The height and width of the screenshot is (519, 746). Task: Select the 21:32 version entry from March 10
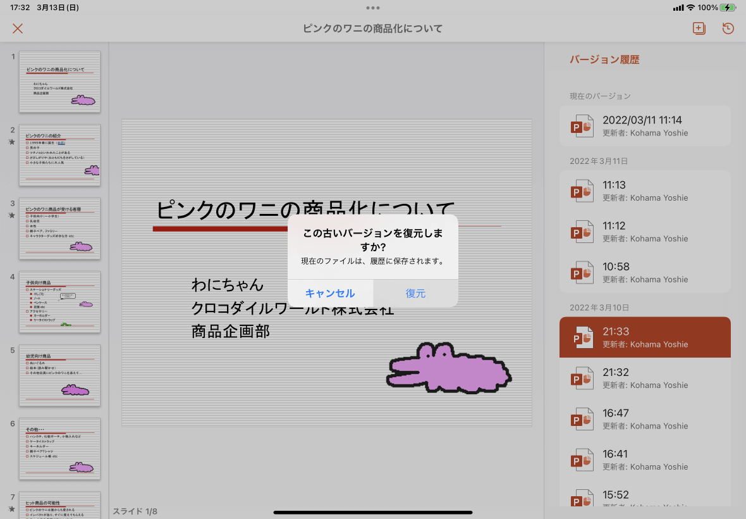[x=645, y=378]
